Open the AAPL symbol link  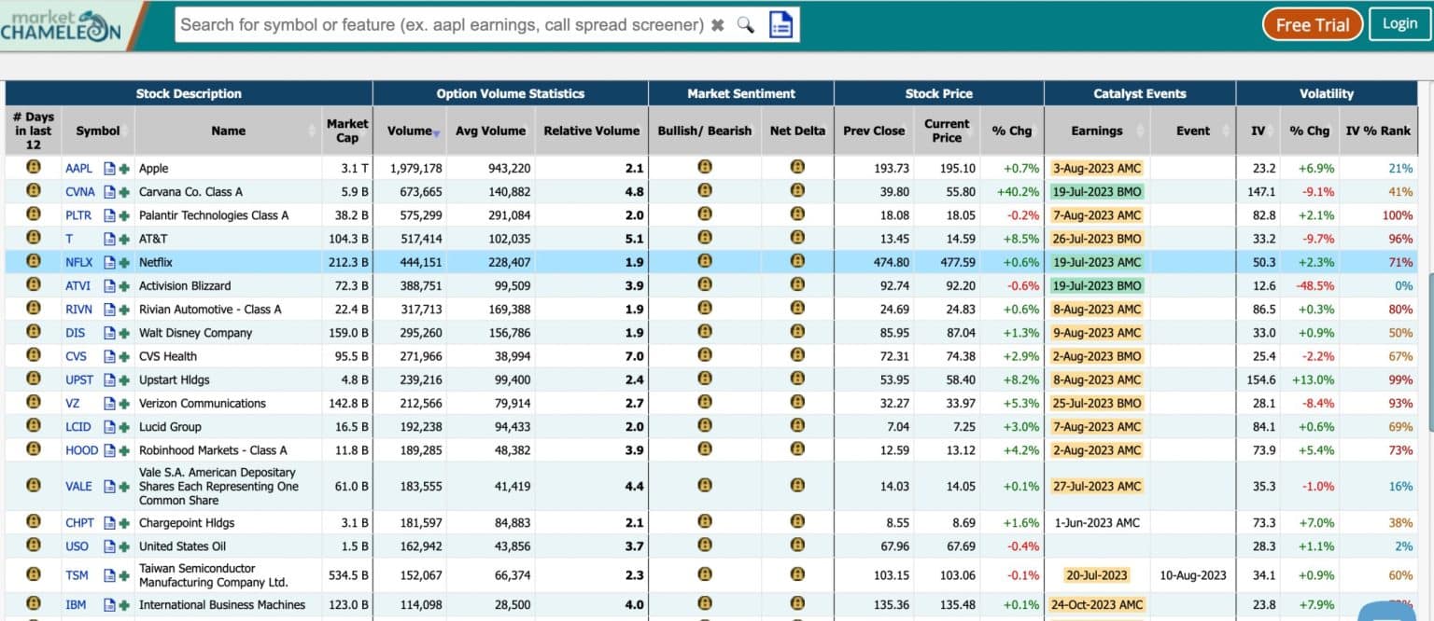(x=77, y=168)
